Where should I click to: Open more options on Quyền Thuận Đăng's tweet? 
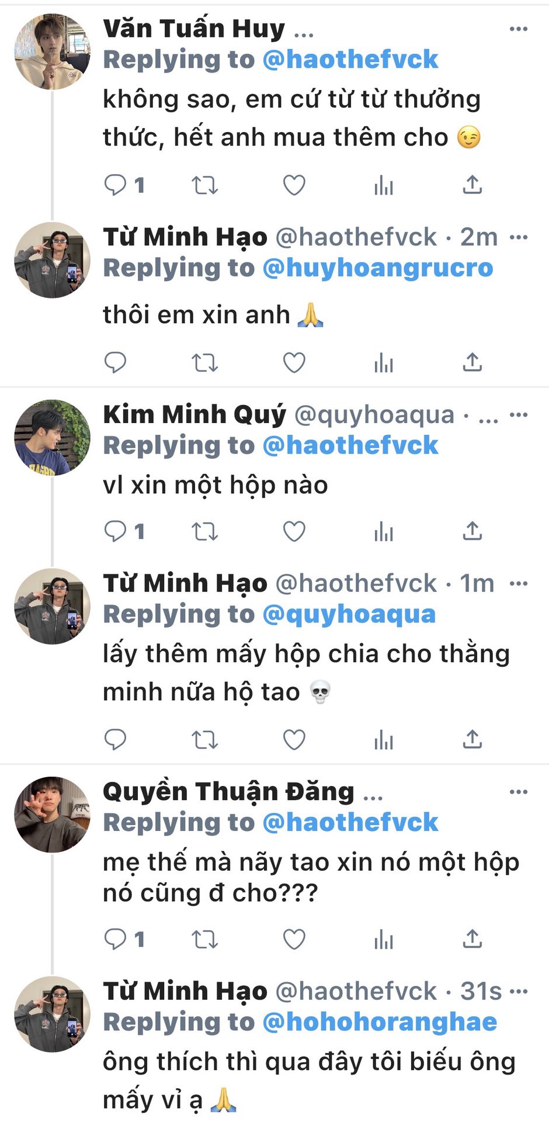click(x=519, y=792)
